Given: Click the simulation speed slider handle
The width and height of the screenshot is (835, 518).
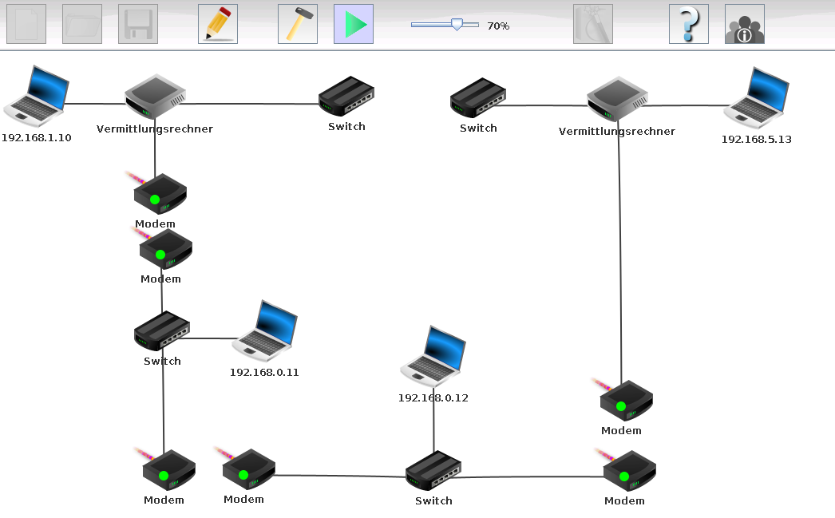Looking at the screenshot, I should click(x=457, y=25).
